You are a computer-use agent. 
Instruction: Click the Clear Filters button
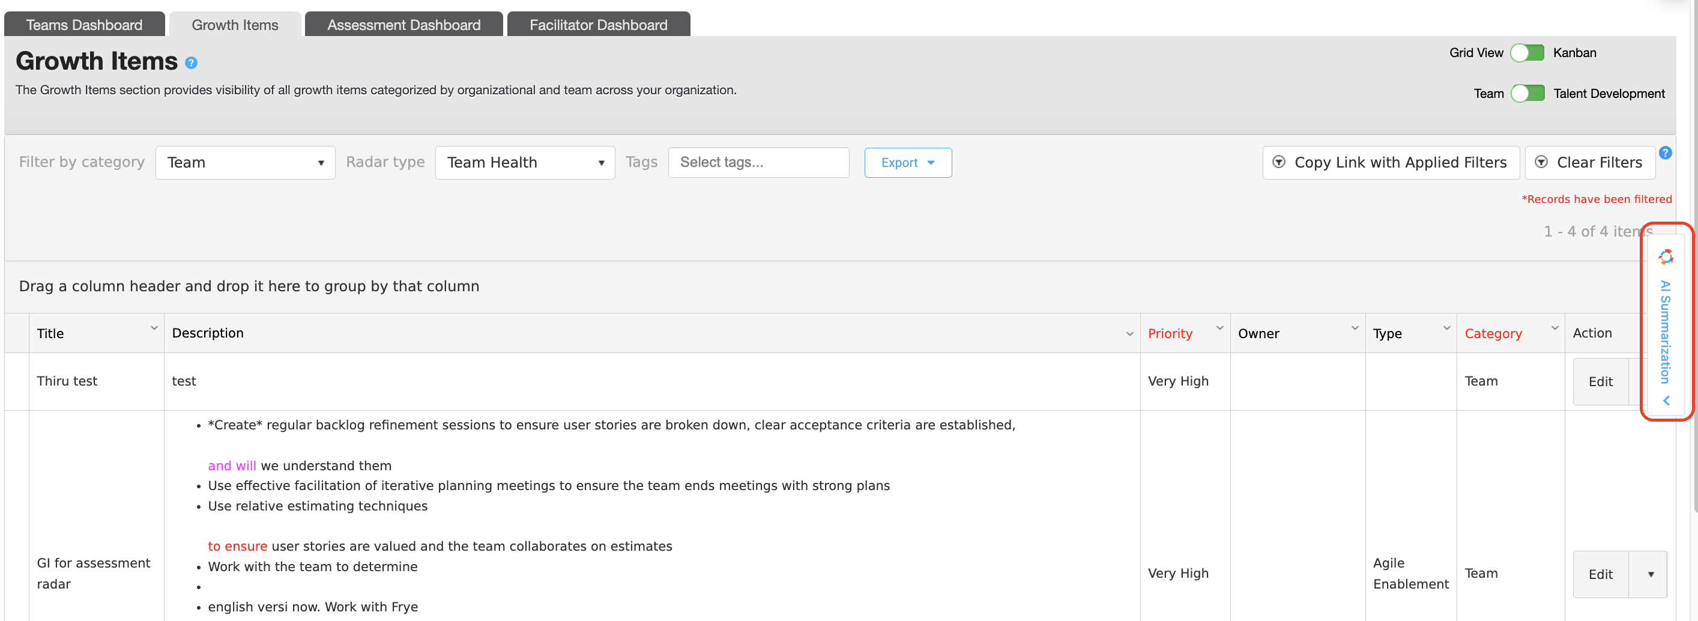click(1589, 163)
